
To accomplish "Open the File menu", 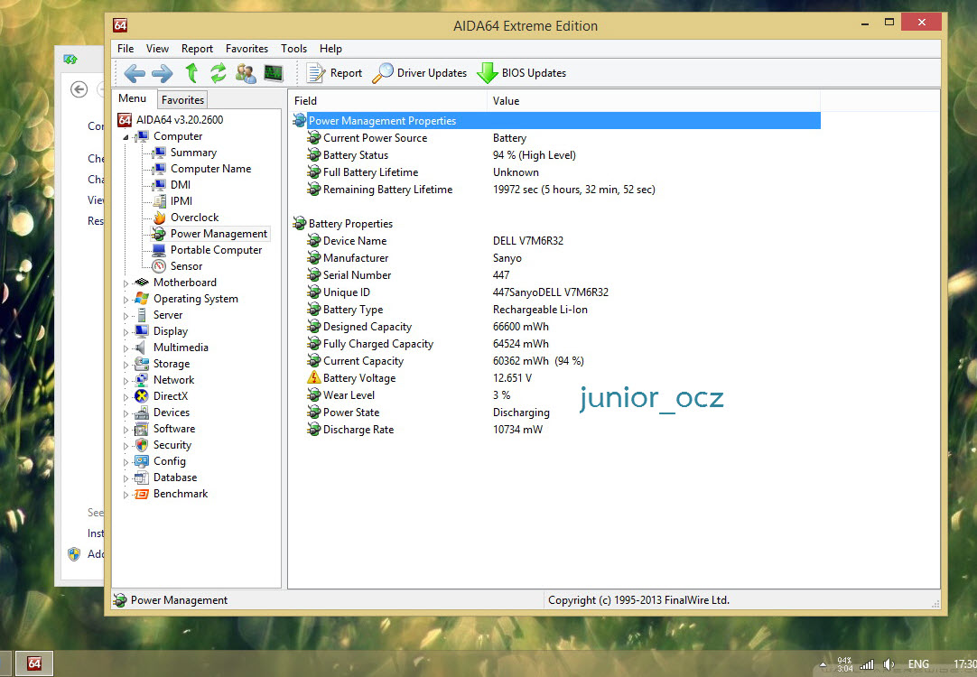I will pyautogui.click(x=126, y=49).
